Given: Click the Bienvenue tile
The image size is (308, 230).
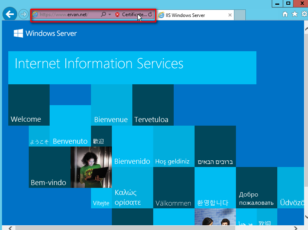Looking at the screenshot, I should 111,105.
